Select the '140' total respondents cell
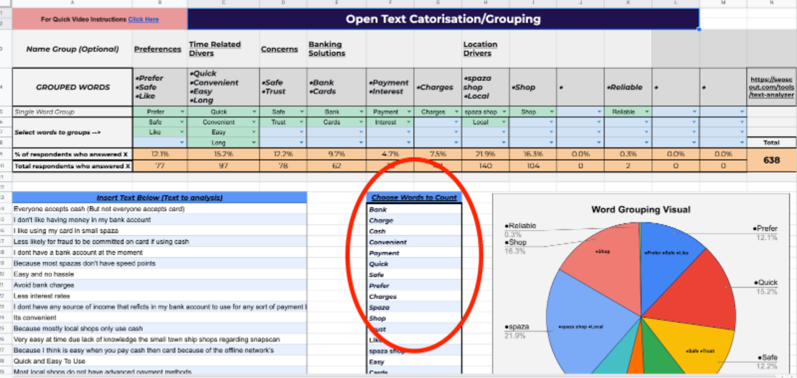The height and width of the screenshot is (378, 797). tap(485, 166)
